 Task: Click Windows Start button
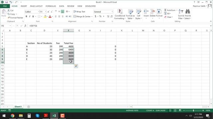(x=4, y=116)
